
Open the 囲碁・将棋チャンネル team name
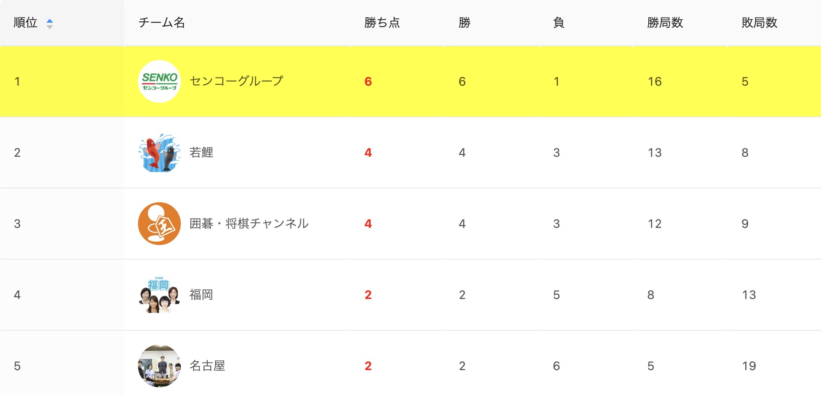pos(249,224)
